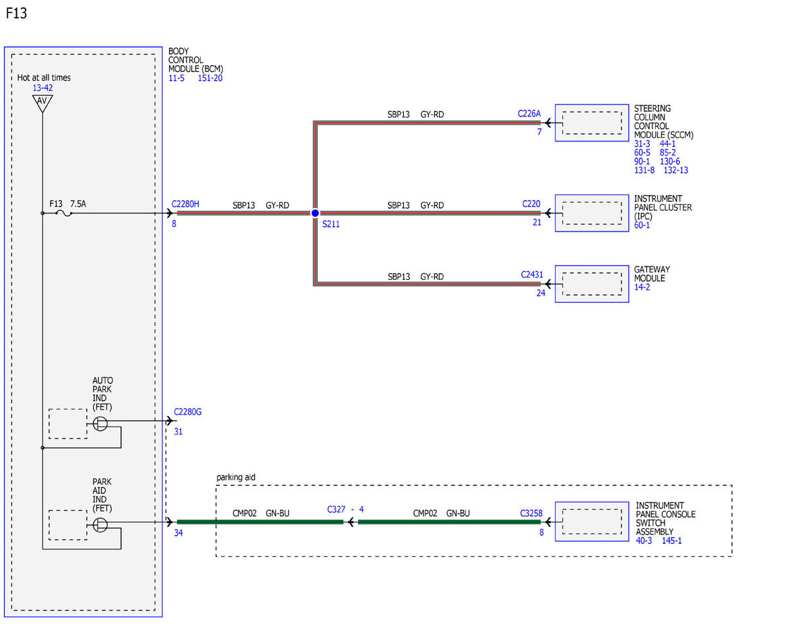Open connector C2431 link
Image resolution: width=808 pixels, height=624 pixels.
click(531, 275)
